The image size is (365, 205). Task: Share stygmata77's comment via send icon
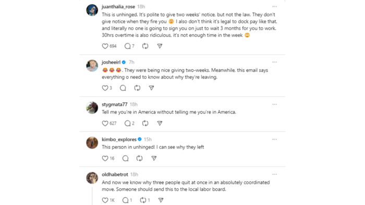pos(160,123)
